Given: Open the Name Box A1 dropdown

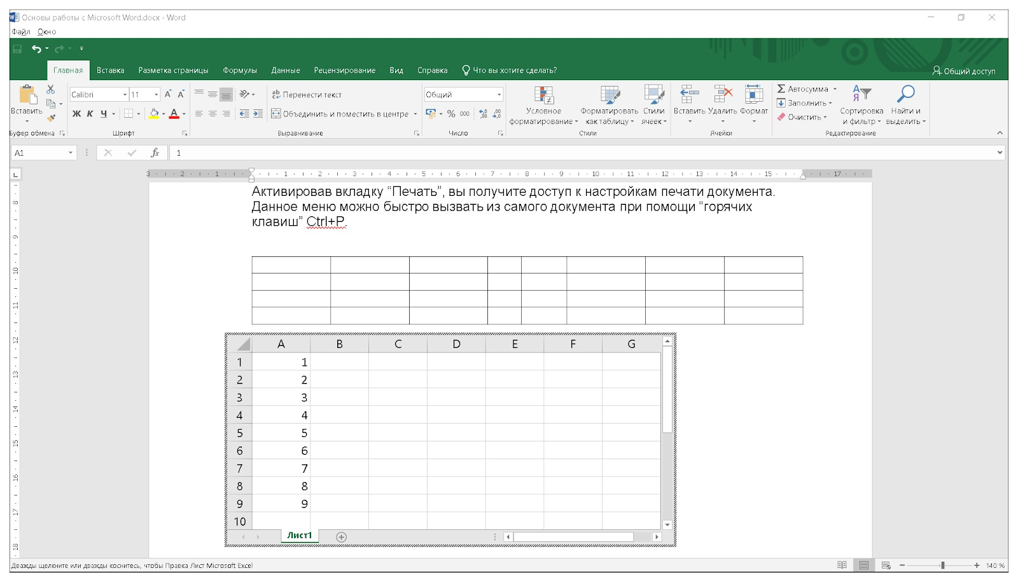Looking at the screenshot, I should (x=71, y=153).
